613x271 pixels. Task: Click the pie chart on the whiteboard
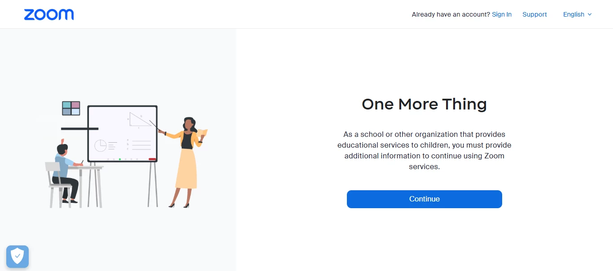click(100, 145)
